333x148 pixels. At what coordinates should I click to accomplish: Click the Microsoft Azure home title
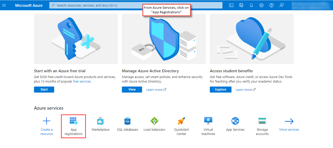coord(29,5)
